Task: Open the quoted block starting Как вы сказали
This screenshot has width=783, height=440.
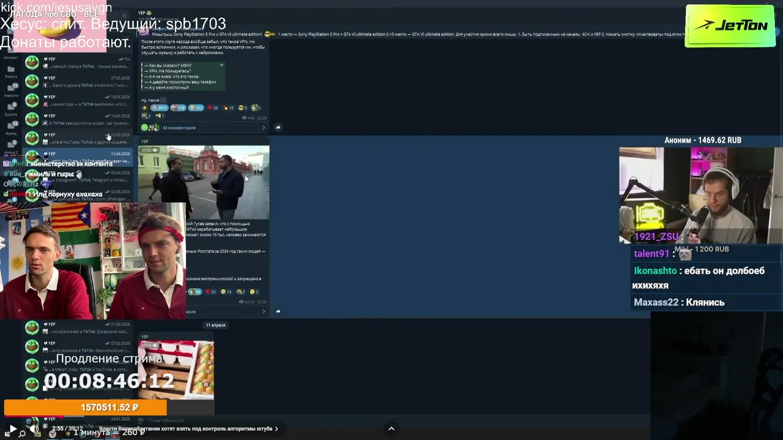Action: pyautogui.click(x=183, y=76)
